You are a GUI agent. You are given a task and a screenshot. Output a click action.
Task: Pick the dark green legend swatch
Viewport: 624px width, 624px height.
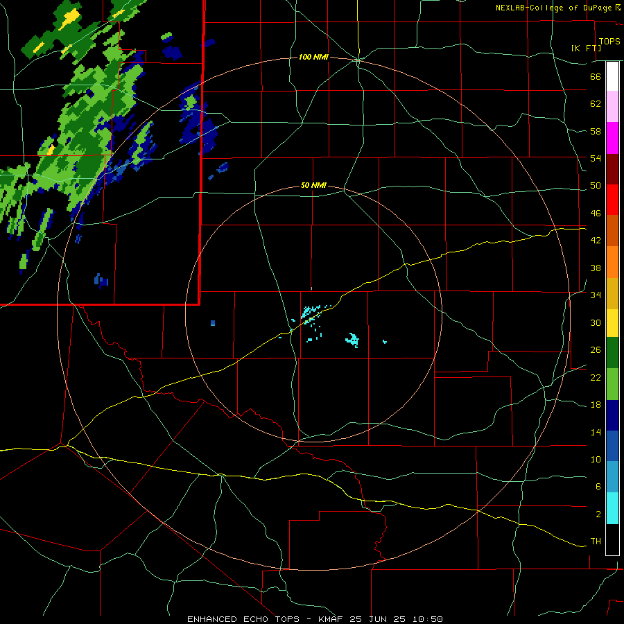(612, 353)
